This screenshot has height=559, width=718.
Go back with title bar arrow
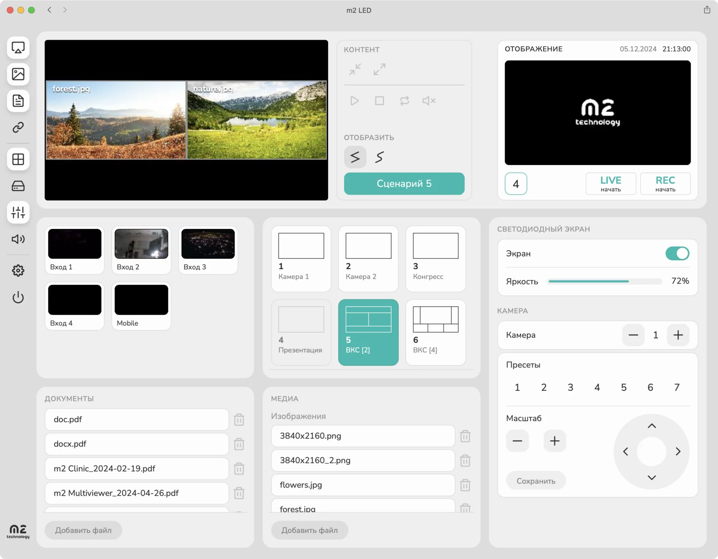click(50, 10)
